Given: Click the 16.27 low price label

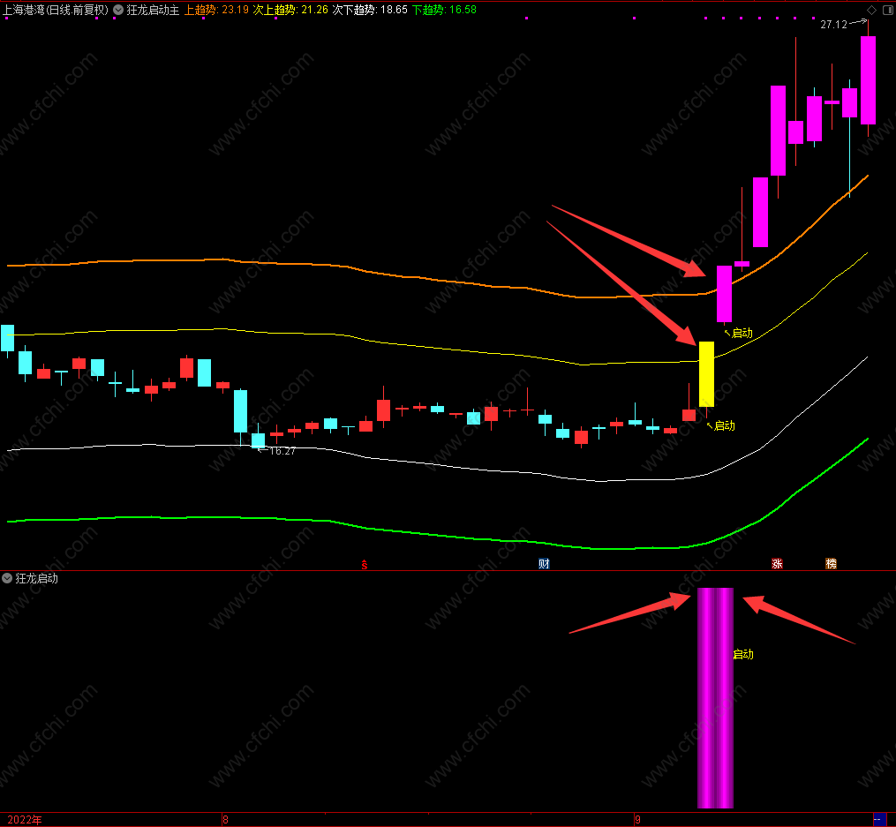Looking at the screenshot, I should 282,451.
